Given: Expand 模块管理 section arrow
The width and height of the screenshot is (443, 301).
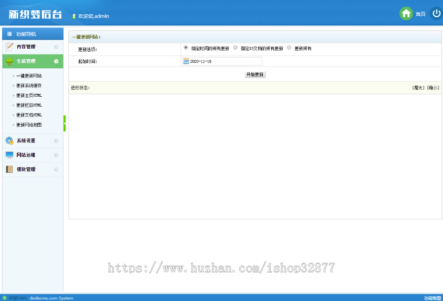Looking at the screenshot, I should click(56, 169).
